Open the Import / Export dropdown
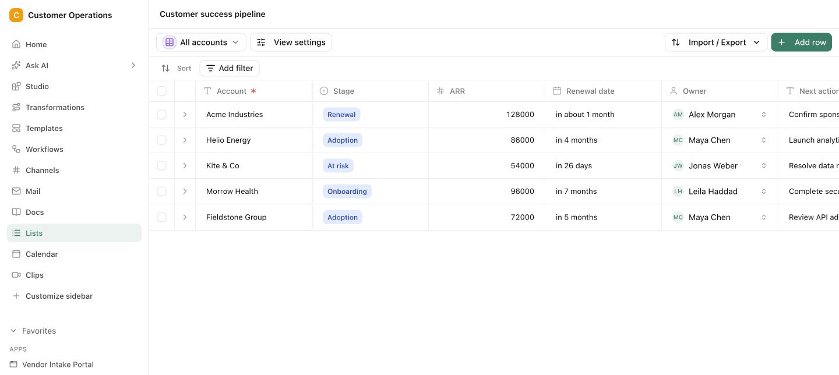 point(716,42)
